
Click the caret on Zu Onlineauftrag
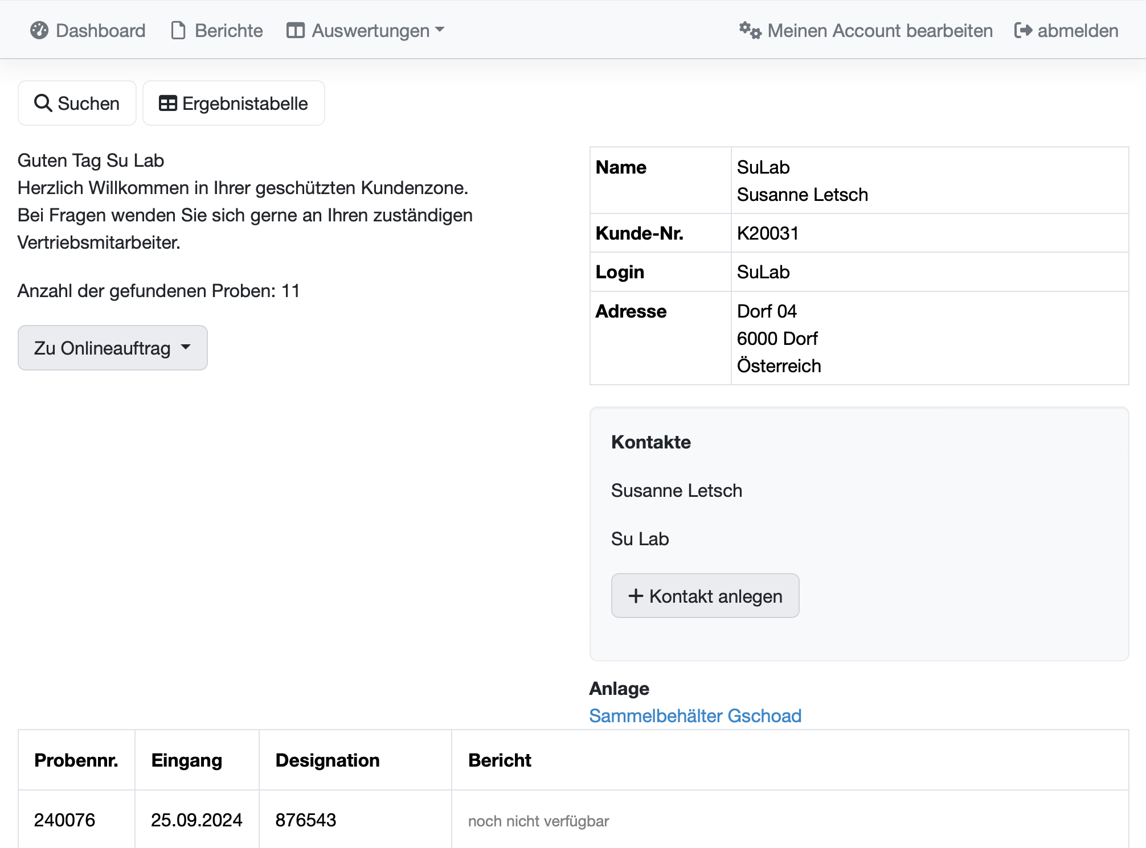point(186,347)
